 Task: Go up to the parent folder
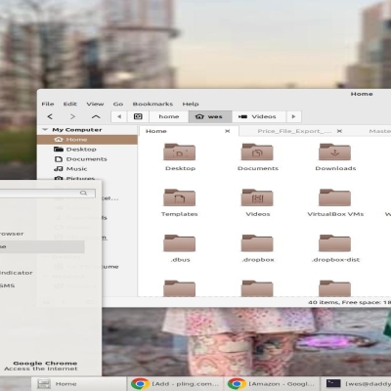click(x=96, y=116)
